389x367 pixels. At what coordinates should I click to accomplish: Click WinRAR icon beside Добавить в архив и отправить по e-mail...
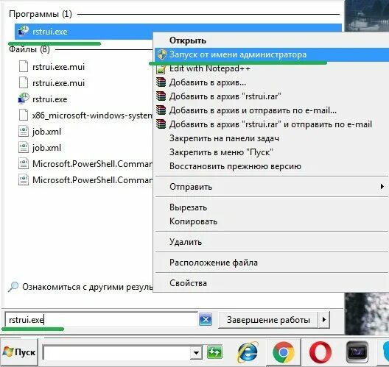tap(161, 110)
